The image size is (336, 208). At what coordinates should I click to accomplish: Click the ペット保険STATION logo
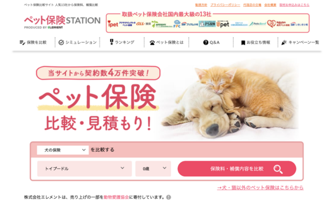point(62,22)
